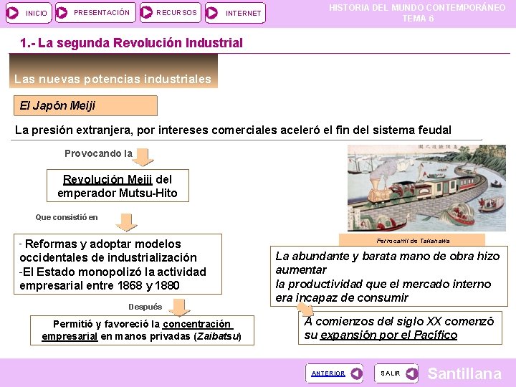The image size is (516, 387).
Task: Click the play icon beside INICIO
Action: [x=13, y=13]
